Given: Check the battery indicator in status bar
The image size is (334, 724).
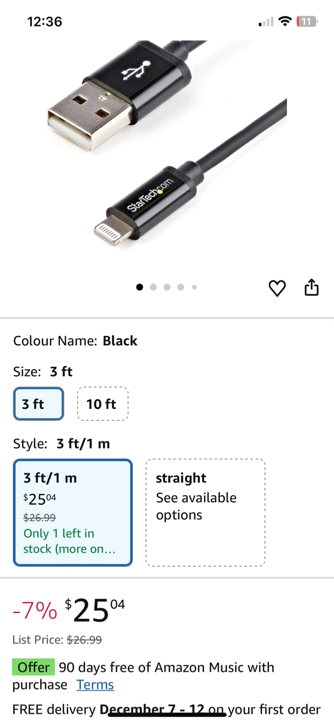Looking at the screenshot, I should click(306, 22).
